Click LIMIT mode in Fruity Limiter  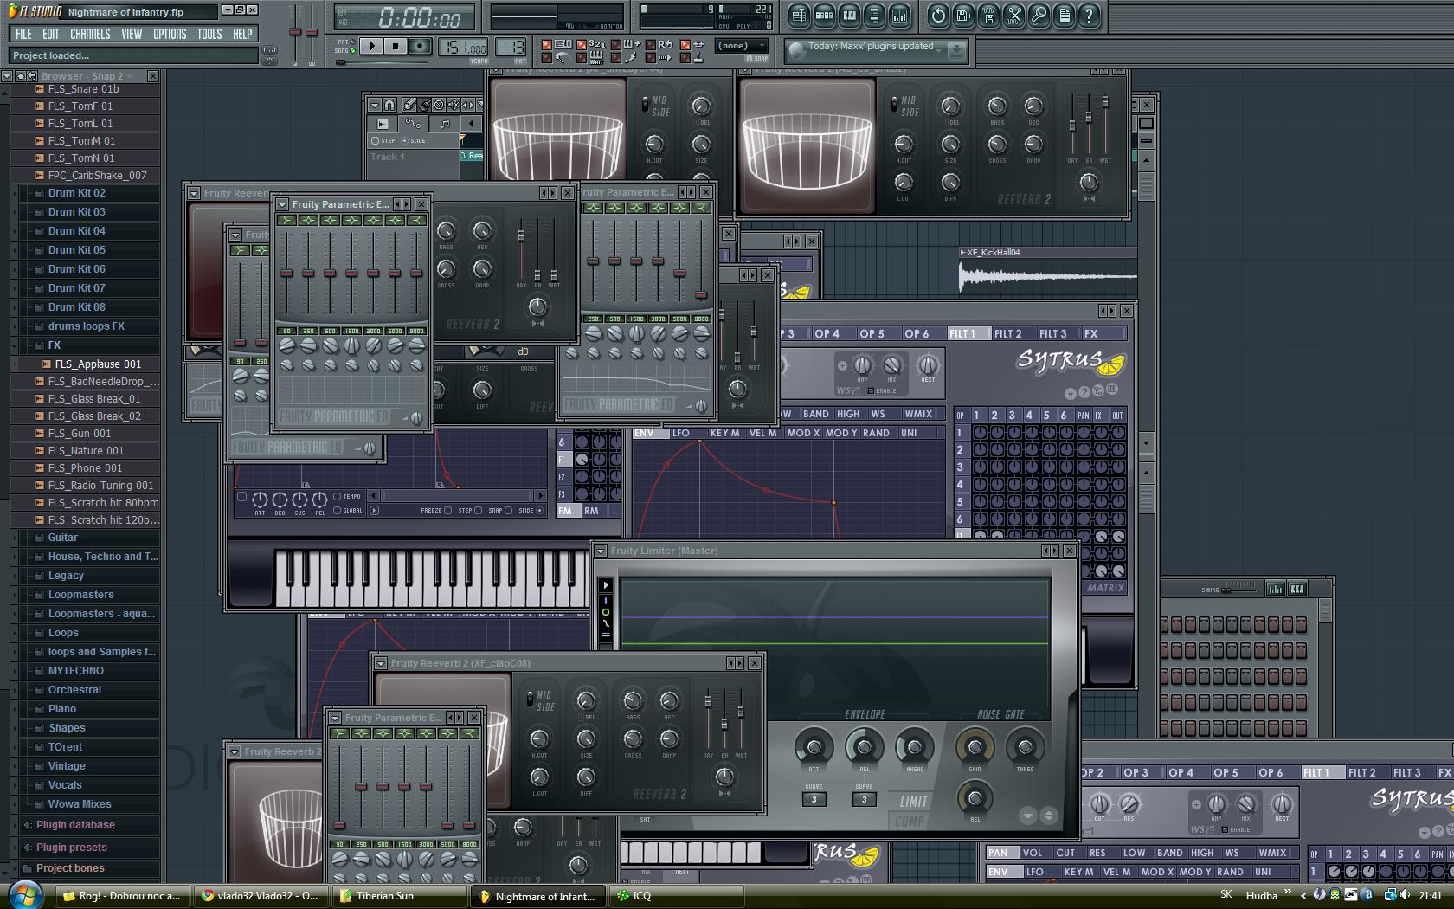pyautogui.click(x=913, y=802)
